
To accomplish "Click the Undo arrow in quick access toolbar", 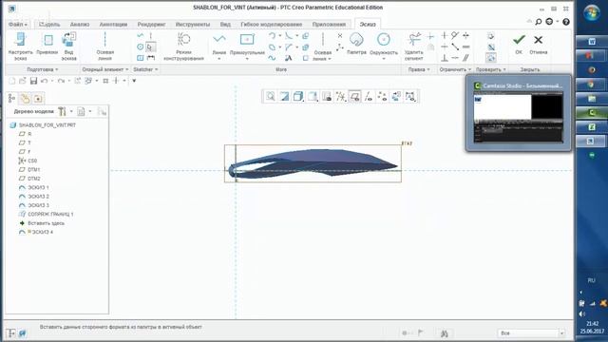I will (x=45, y=81).
